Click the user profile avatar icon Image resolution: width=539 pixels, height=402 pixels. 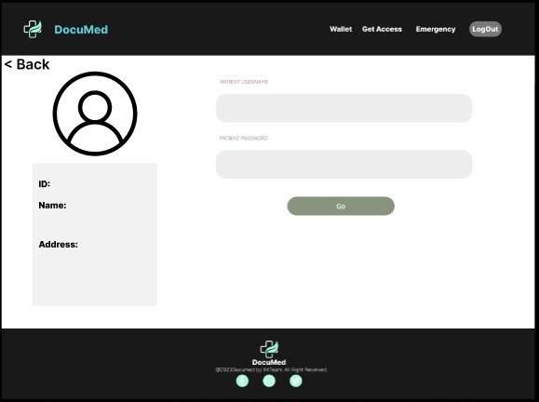95,114
